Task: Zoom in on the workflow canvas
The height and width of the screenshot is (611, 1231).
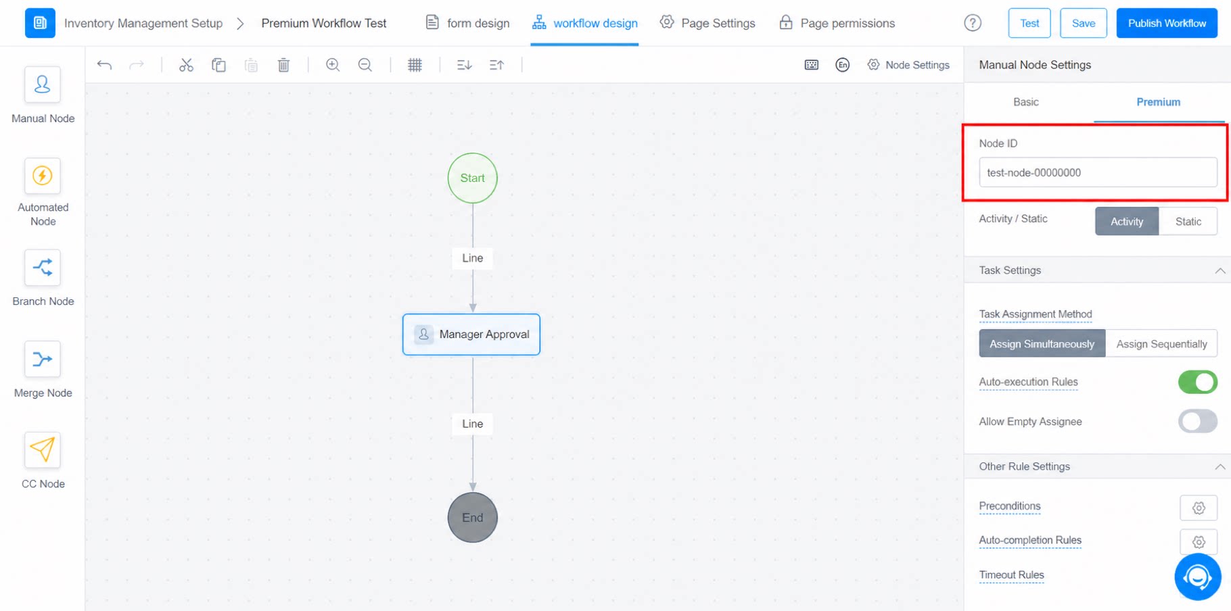Action: pyautogui.click(x=332, y=65)
